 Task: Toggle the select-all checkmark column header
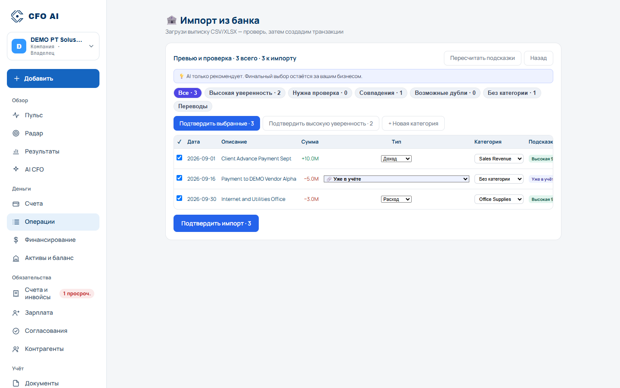[x=180, y=142]
